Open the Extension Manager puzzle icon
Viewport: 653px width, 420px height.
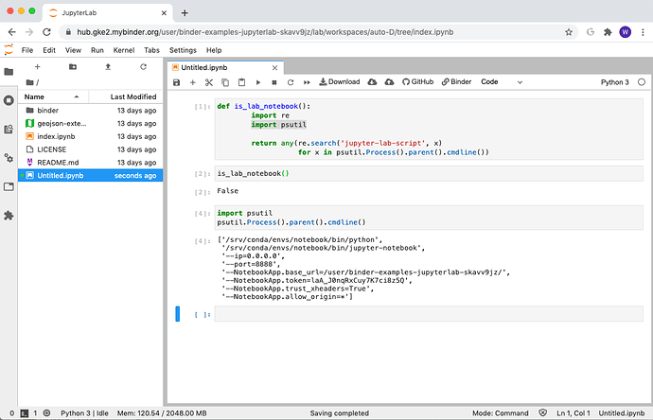pyautogui.click(x=9, y=216)
